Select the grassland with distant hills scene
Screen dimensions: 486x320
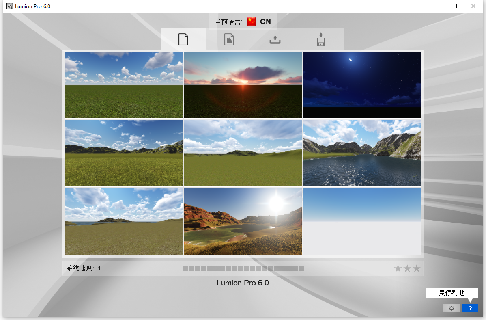pos(124,154)
